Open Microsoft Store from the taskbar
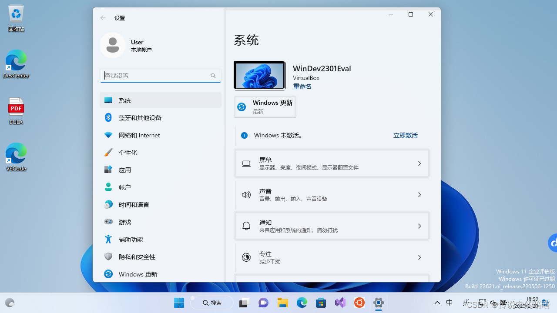The height and width of the screenshot is (313, 557). pos(321,303)
